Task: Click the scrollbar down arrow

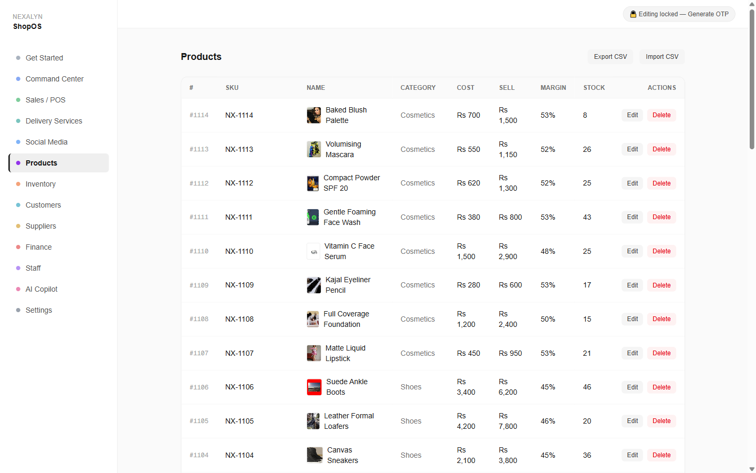Action: pos(752,469)
